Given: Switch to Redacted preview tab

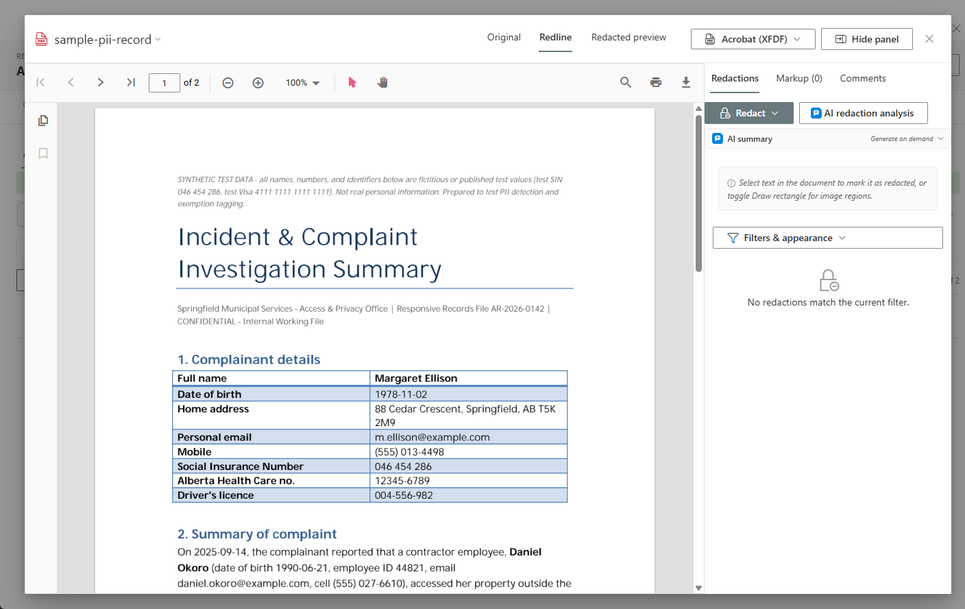Looking at the screenshot, I should 628,38.
